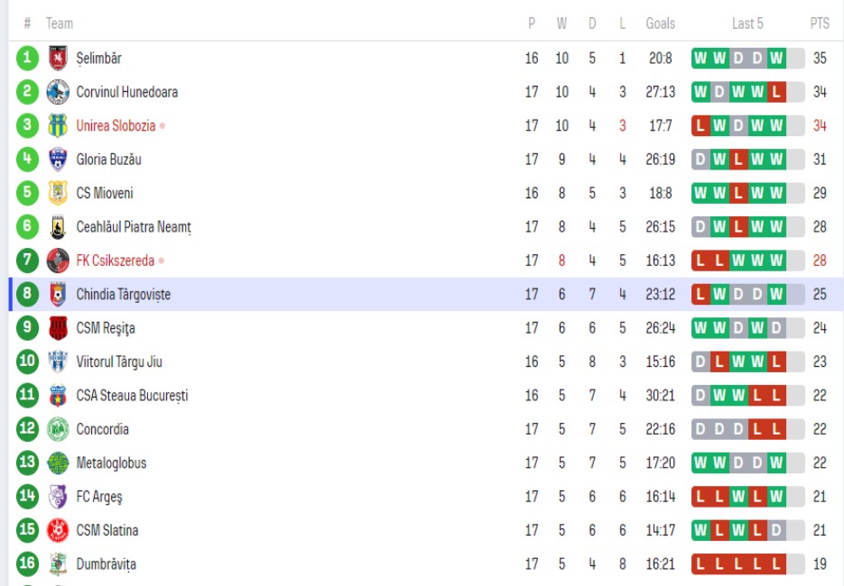Click the CSA Steaua București logo
The height and width of the screenshot is (586, 844).
pos(58,396)
